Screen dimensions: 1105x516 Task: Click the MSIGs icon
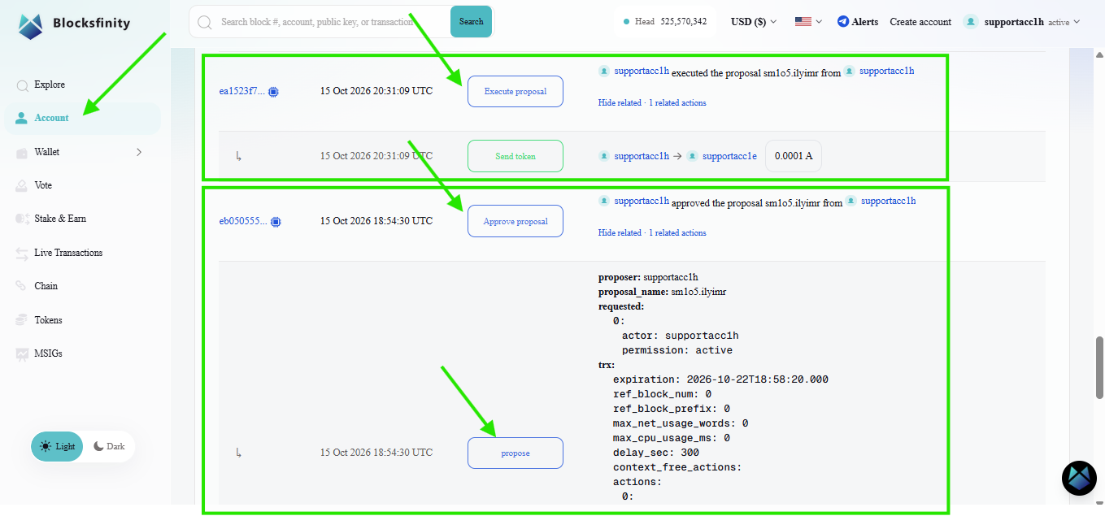[22, 354]
